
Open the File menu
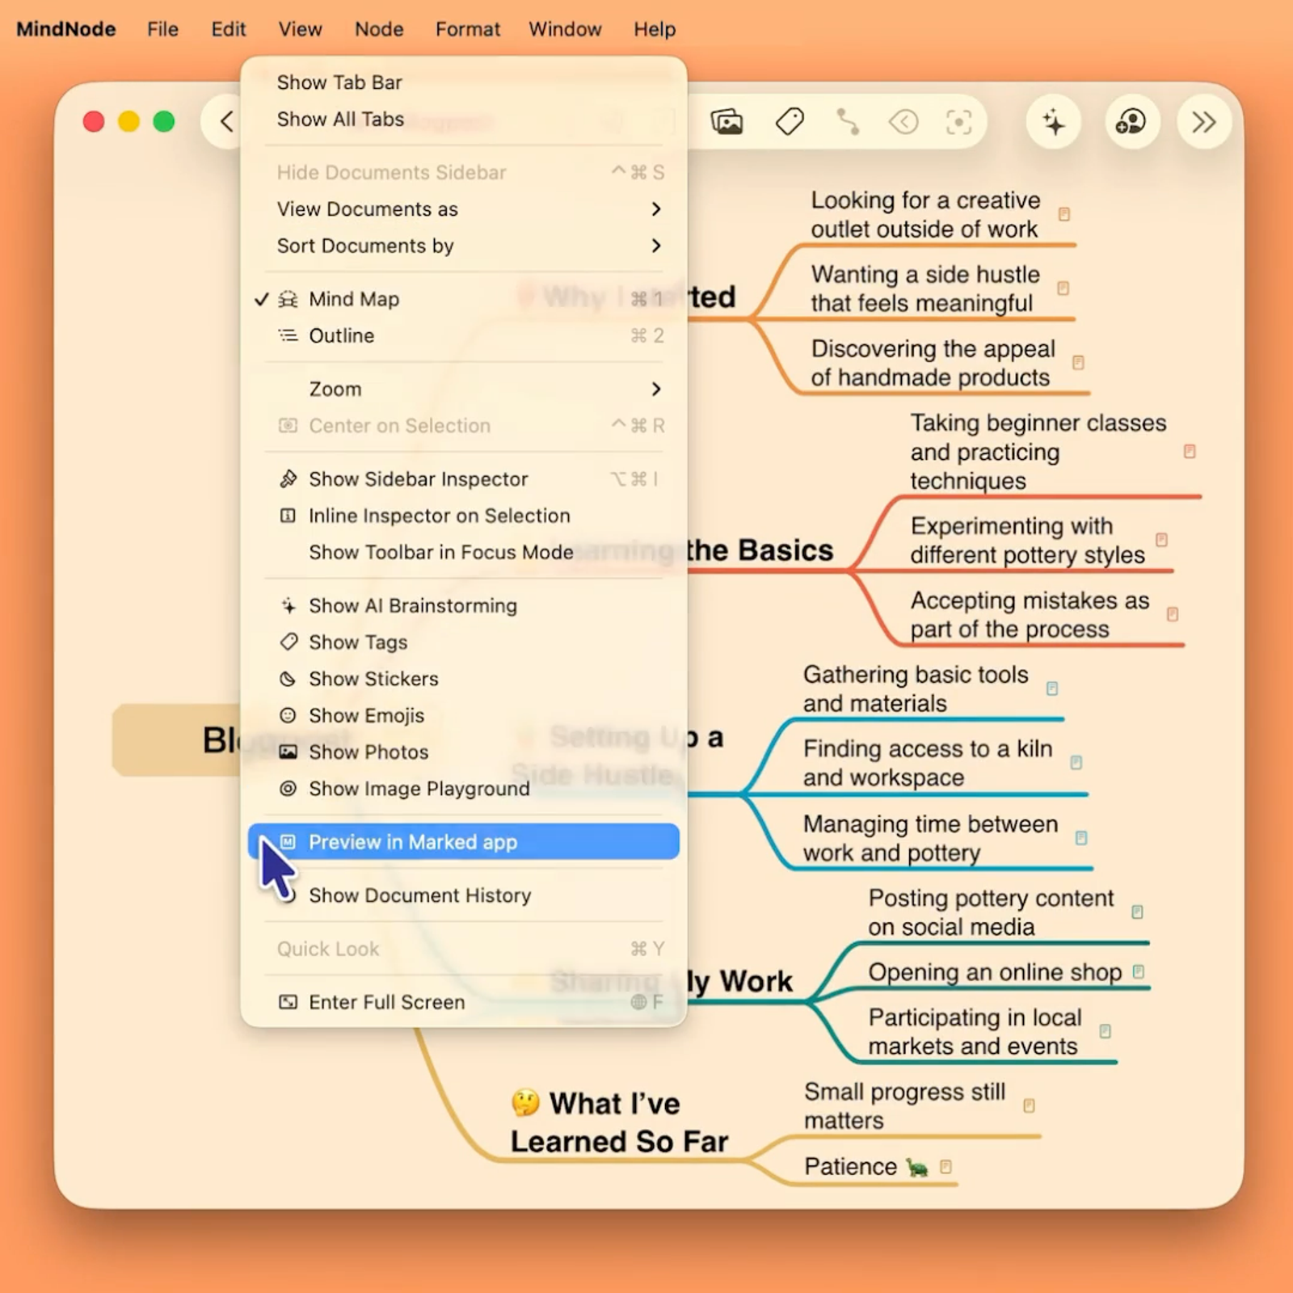pyautogui.click(x=162, y=29)
